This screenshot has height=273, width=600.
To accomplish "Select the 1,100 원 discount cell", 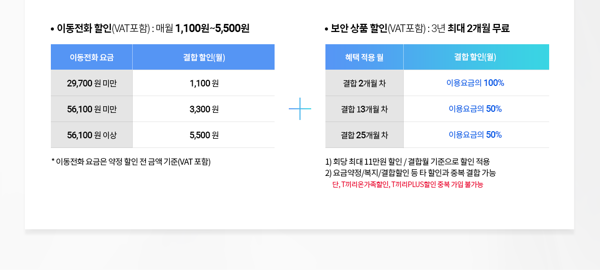I will click(204, 83).
